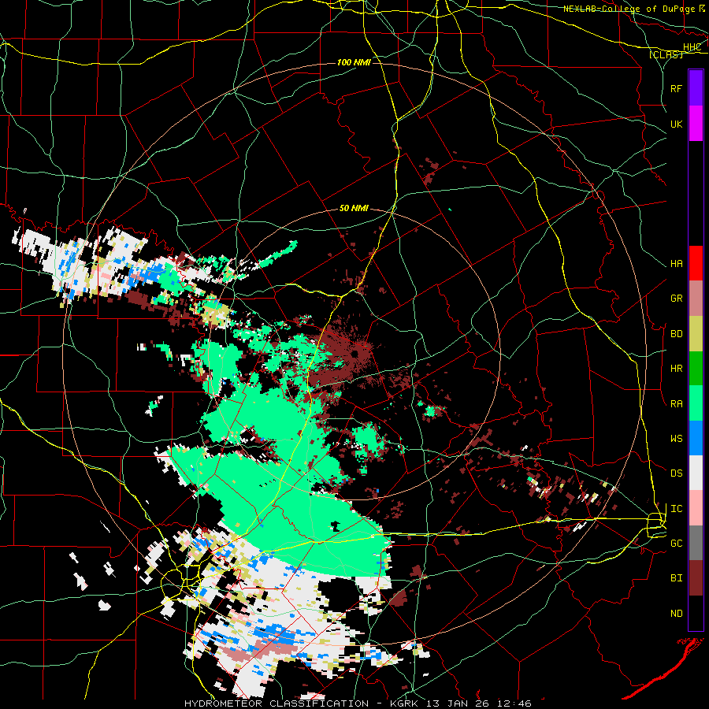Click the HA legend label
Viewport: 709px width, 709px height.
676,263
